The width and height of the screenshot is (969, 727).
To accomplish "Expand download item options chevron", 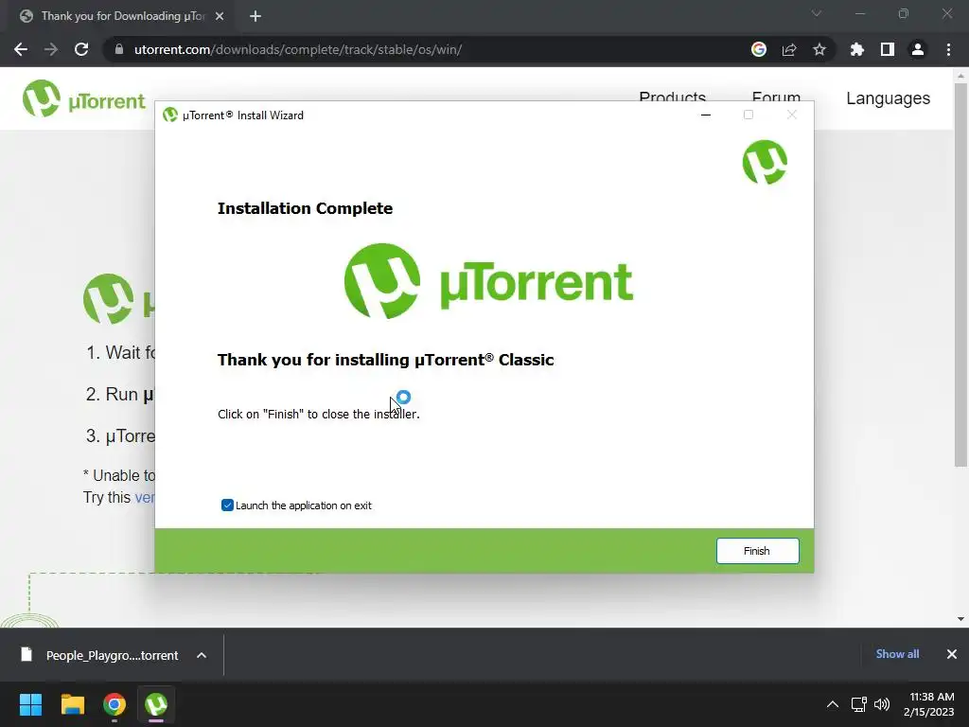I will click(x=202, y=655).
